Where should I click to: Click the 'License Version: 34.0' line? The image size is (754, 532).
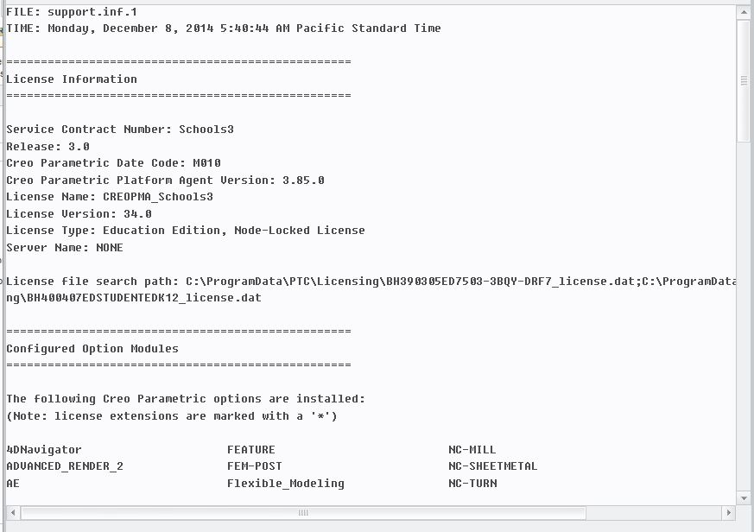[x=79, y=213]
